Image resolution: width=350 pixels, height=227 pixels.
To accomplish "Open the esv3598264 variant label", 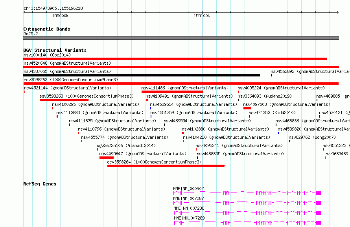I will [154, 162].
